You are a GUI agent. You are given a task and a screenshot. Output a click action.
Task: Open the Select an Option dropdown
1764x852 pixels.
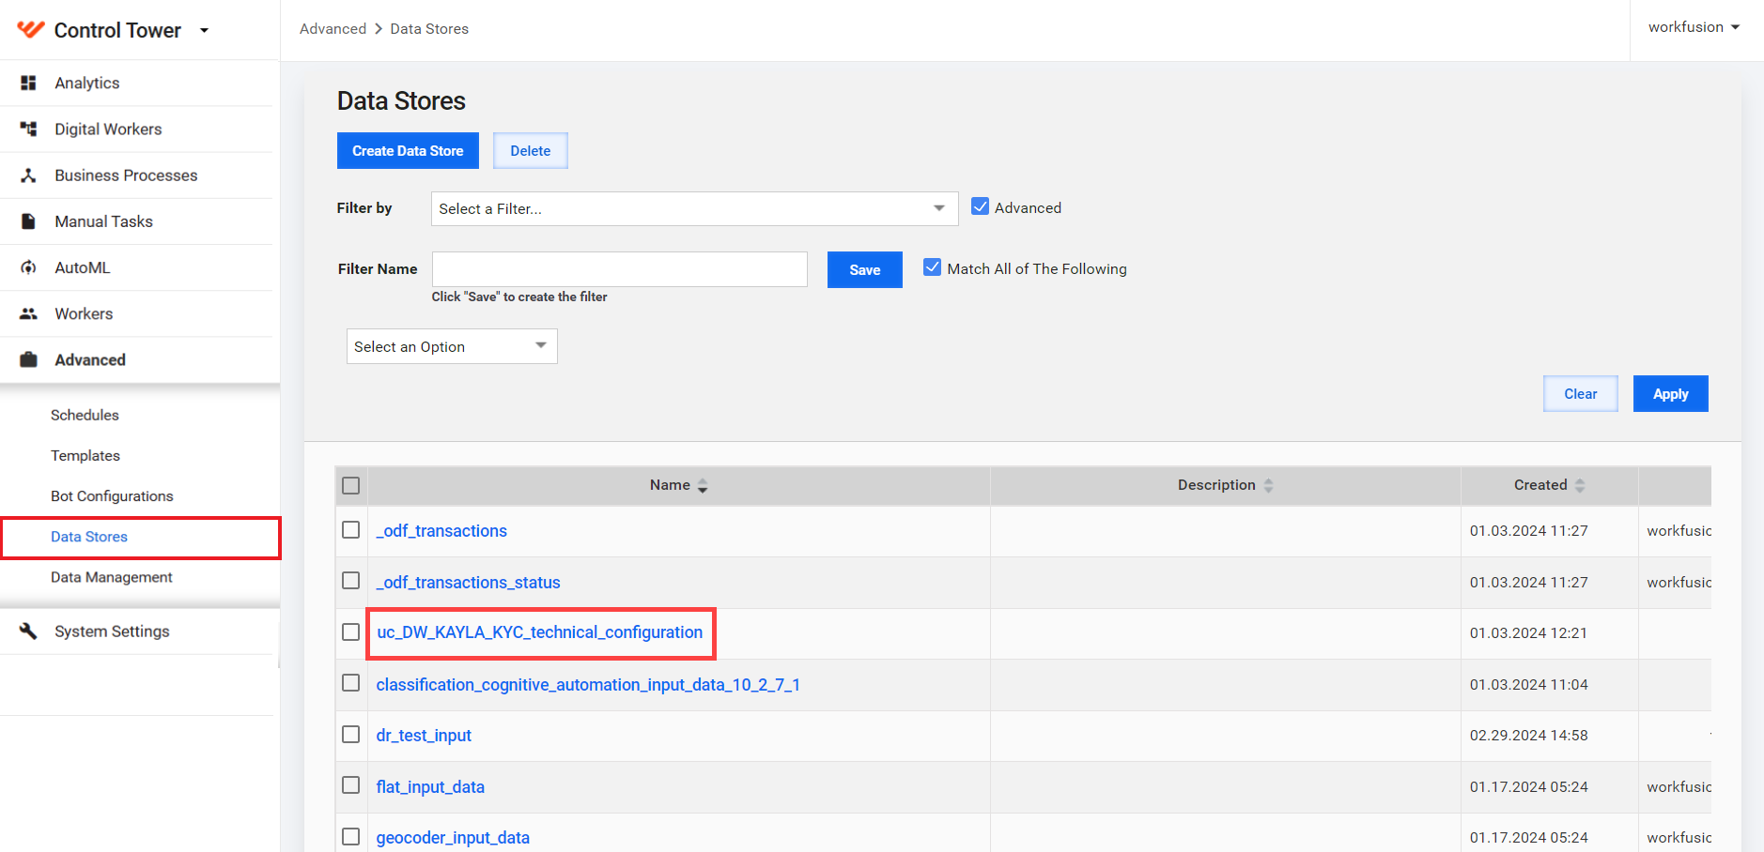click(452, 346)
